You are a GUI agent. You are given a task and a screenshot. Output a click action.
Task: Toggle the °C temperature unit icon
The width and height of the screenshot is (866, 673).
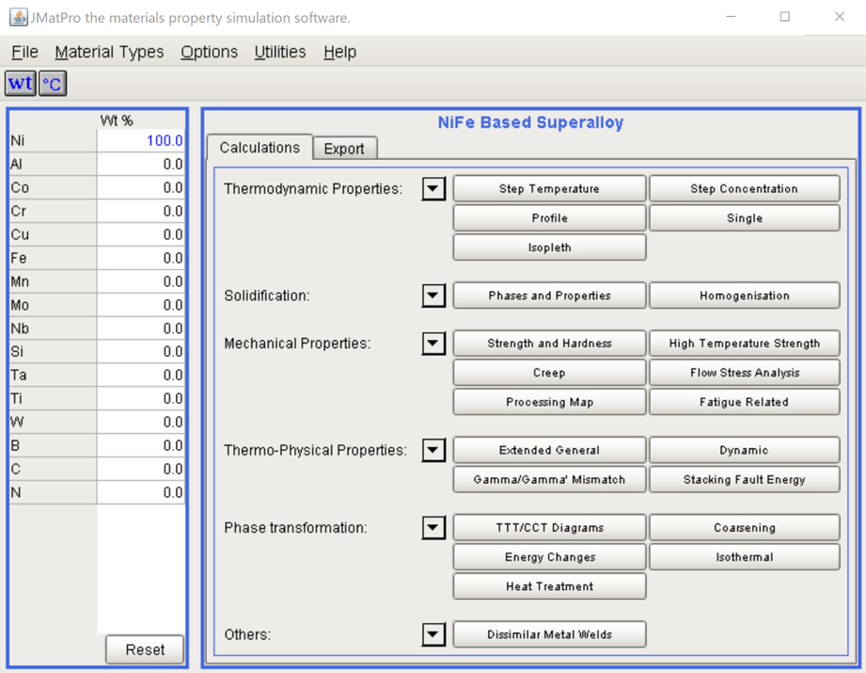coord(53,84)
